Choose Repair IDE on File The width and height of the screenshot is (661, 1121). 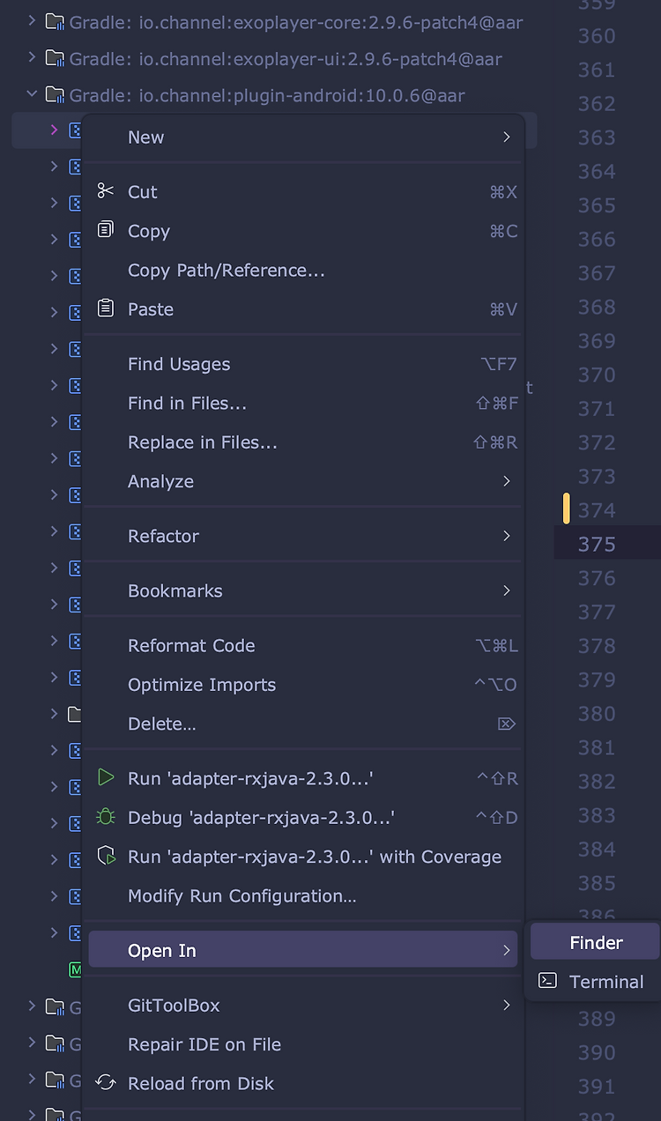click(303, 1044)
